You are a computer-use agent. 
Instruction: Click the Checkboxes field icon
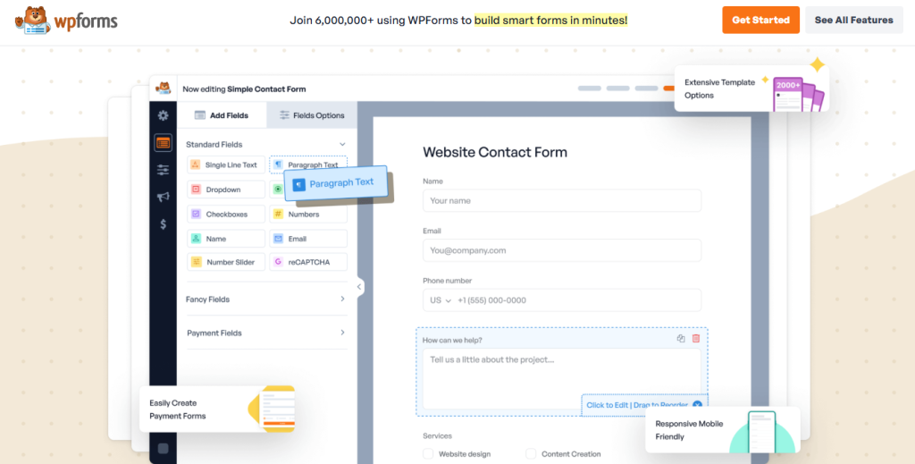point(196,215)
